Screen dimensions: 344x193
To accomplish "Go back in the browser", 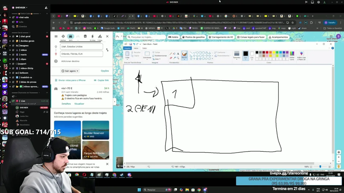I will pos(54,23).
